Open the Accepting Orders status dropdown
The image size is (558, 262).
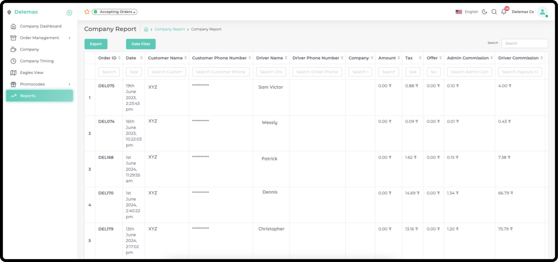115,12
